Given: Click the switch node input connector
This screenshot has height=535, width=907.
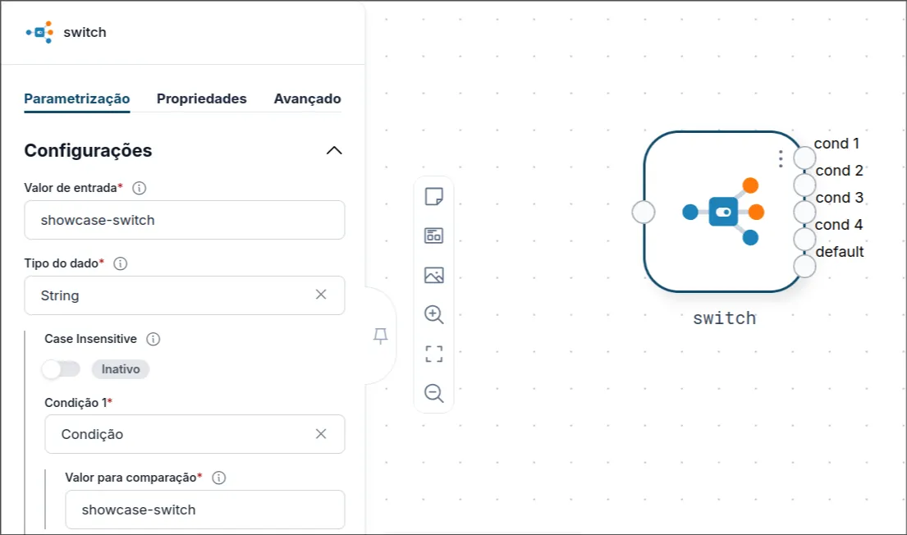Looking at the screenshot, I should tap(644, 212).
